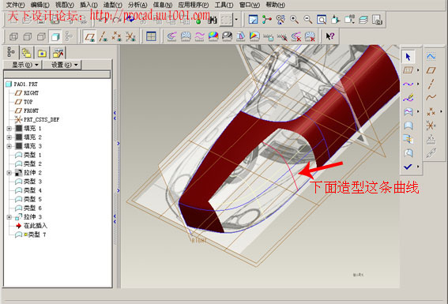Viewport: 448px width, 304px height.
Task: Click the set active datum plane icon
Action: [x=408, y=70]
